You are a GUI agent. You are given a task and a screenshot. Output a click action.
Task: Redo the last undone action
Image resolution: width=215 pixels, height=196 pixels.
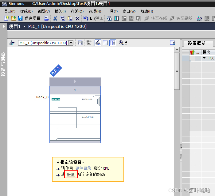97,18
